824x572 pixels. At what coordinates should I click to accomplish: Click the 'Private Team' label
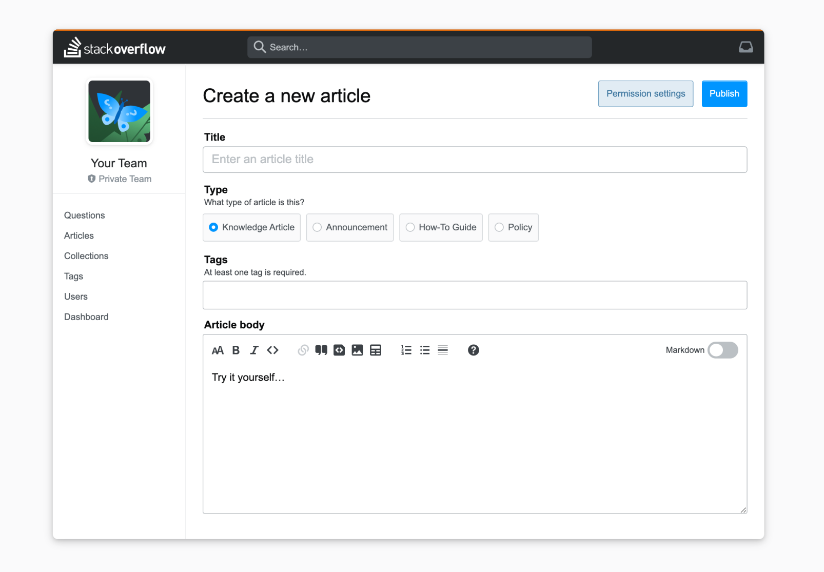125,179
